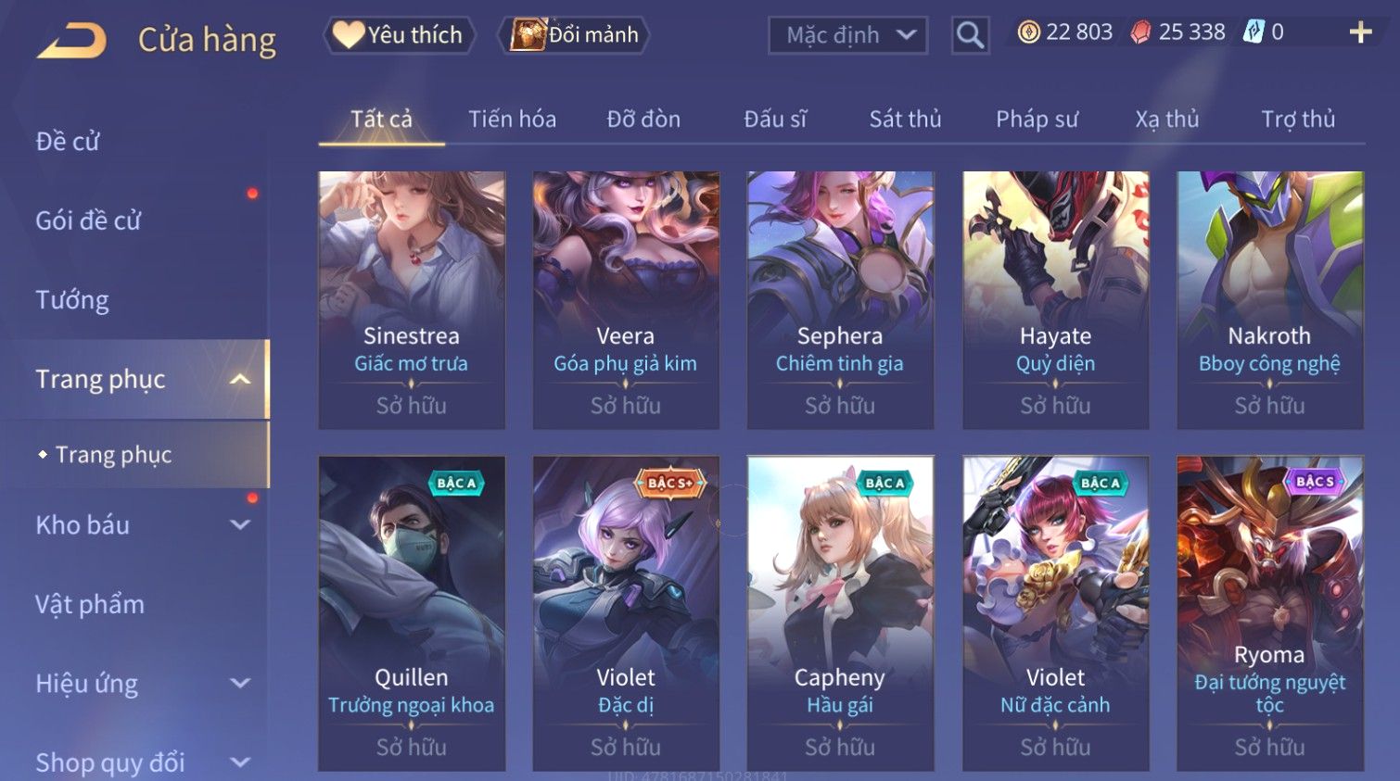Collapse the Trang phục sidebar section
The width and height of the screenshot is (1400, 781).
tap(240, 379)
